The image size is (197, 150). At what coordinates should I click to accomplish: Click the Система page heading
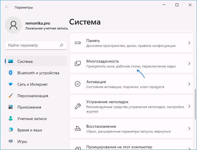(x=85, y=22)
